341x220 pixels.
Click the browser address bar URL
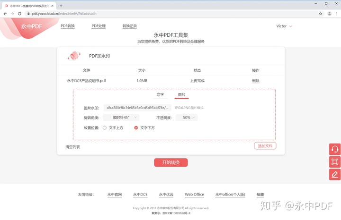pyautogui.click(x=64, y=14)
